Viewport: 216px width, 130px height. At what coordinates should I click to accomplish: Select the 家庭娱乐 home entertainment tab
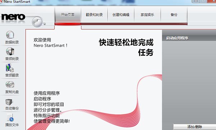pos(147,15)
